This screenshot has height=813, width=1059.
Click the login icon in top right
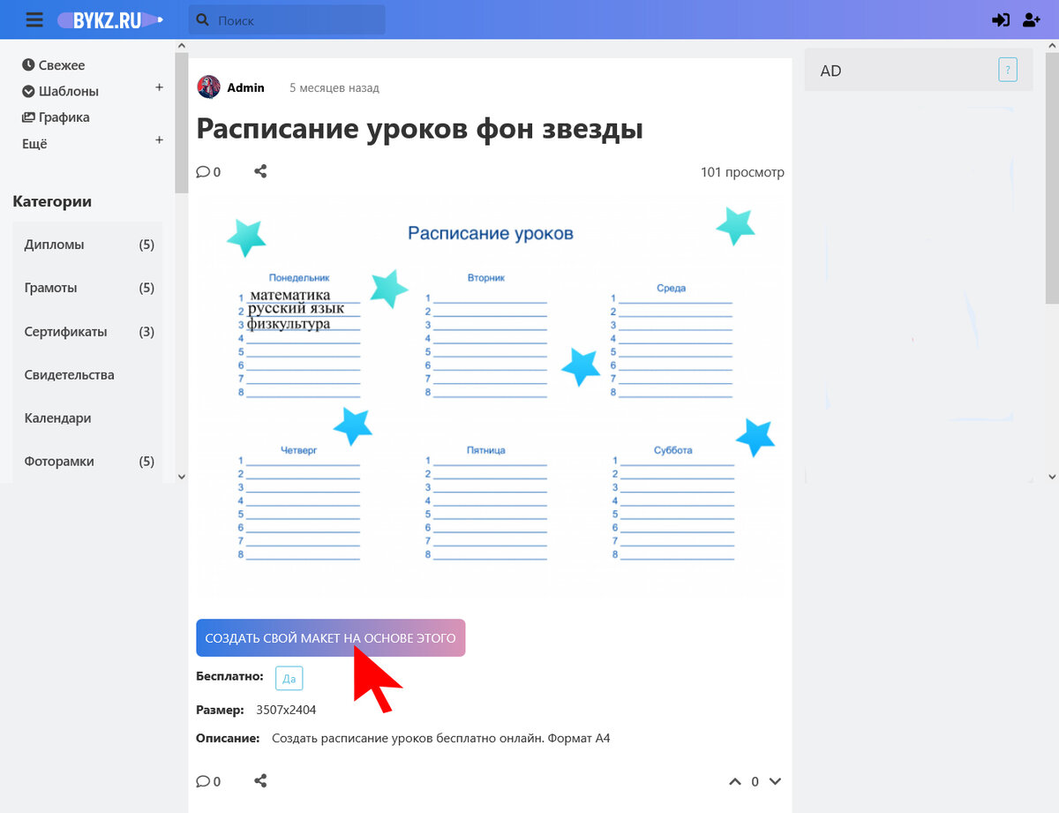1001,19
